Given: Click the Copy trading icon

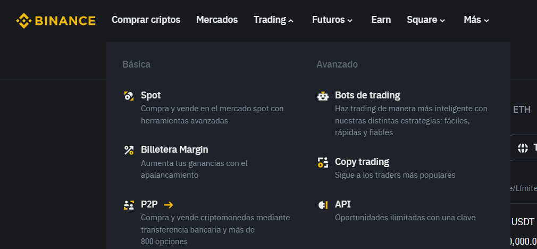Looking at the screenshot, I should pyautogui.click(x=323, y=162).
